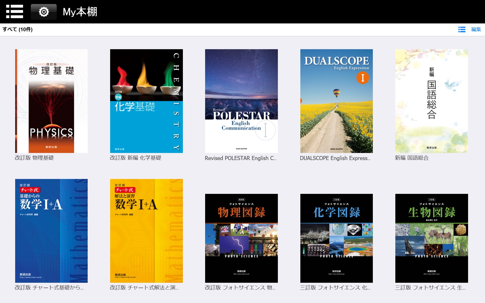The width and height of the screenshot is (485, 303).
Task: Click the 新編 国語総合 title text
Action: click(412, 158)
